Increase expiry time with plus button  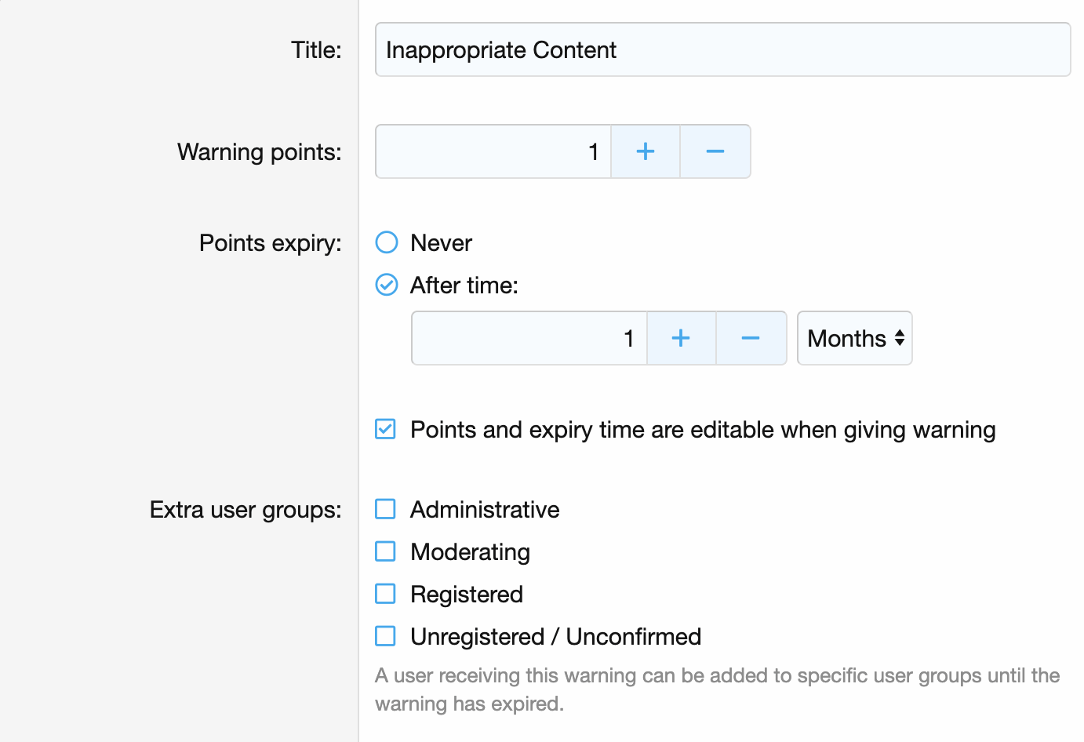click(x=681, y=338)
